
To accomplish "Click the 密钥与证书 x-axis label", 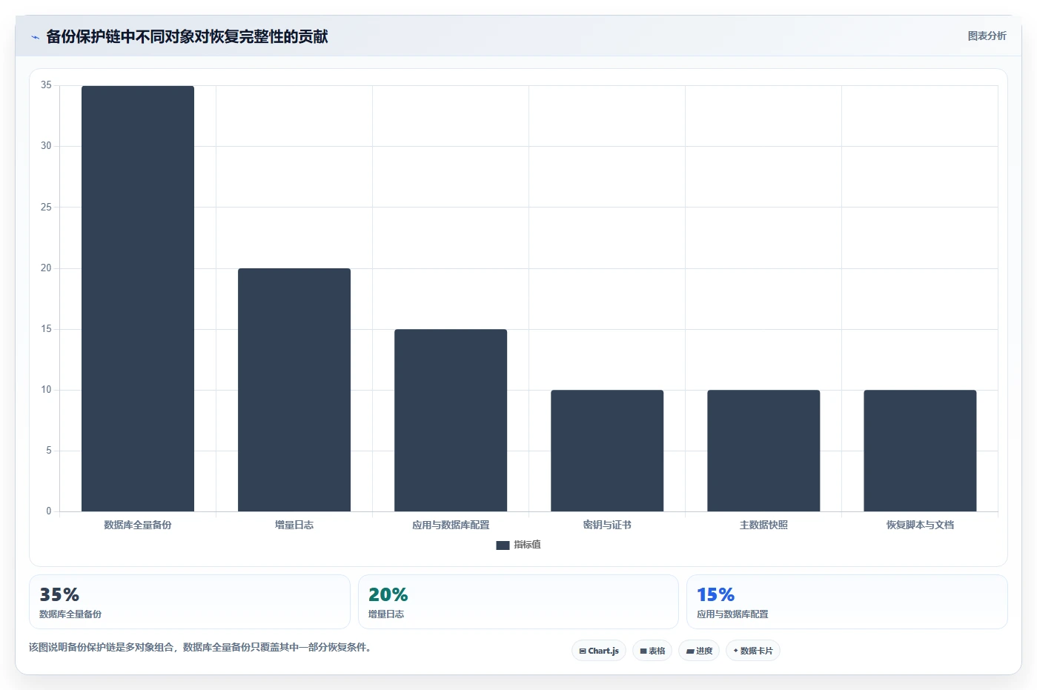I will [x=607, y=525].
